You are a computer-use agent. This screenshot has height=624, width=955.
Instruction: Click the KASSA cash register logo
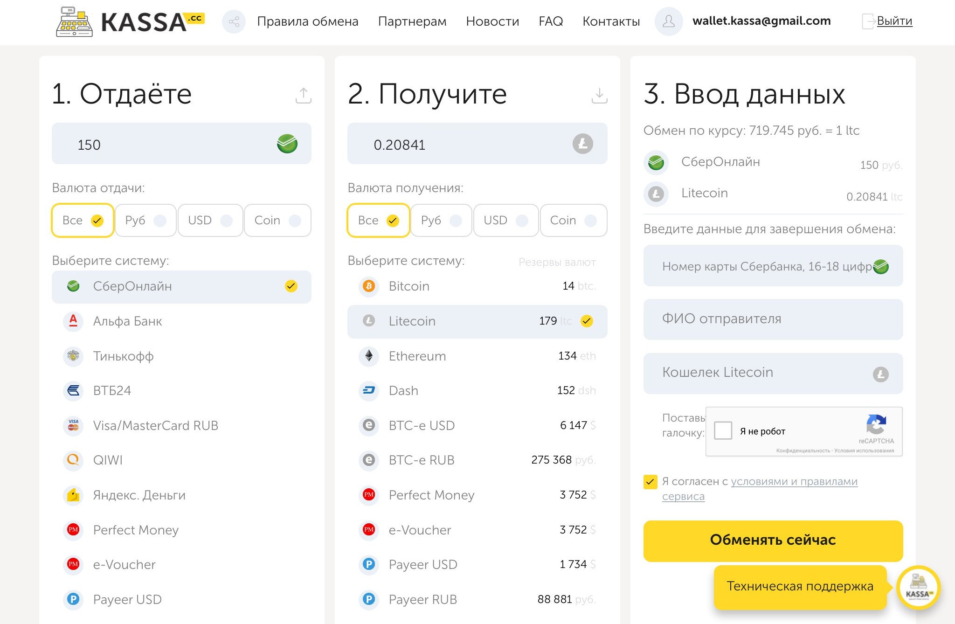(x=130, y=22)
